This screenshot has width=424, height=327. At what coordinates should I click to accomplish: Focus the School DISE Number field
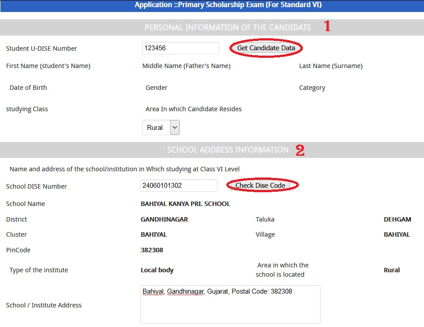tap(179, 186)
